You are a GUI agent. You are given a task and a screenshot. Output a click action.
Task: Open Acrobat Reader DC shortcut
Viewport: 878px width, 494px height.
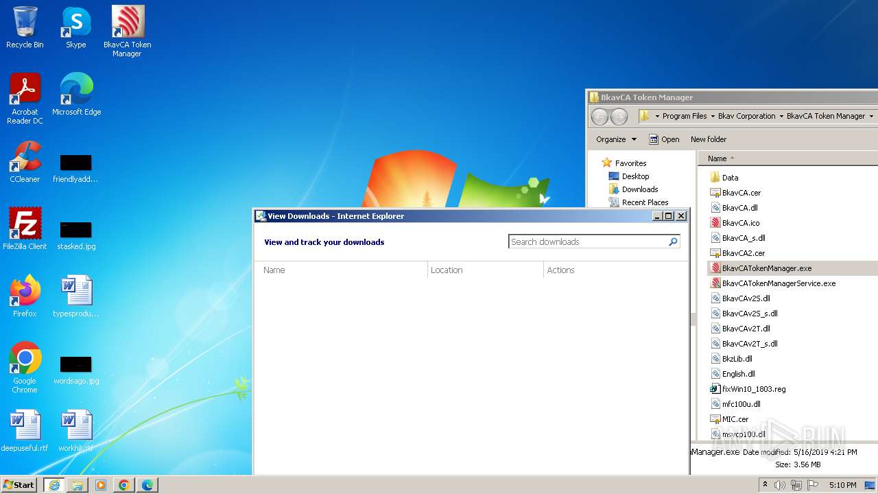(x=25, y=99)
